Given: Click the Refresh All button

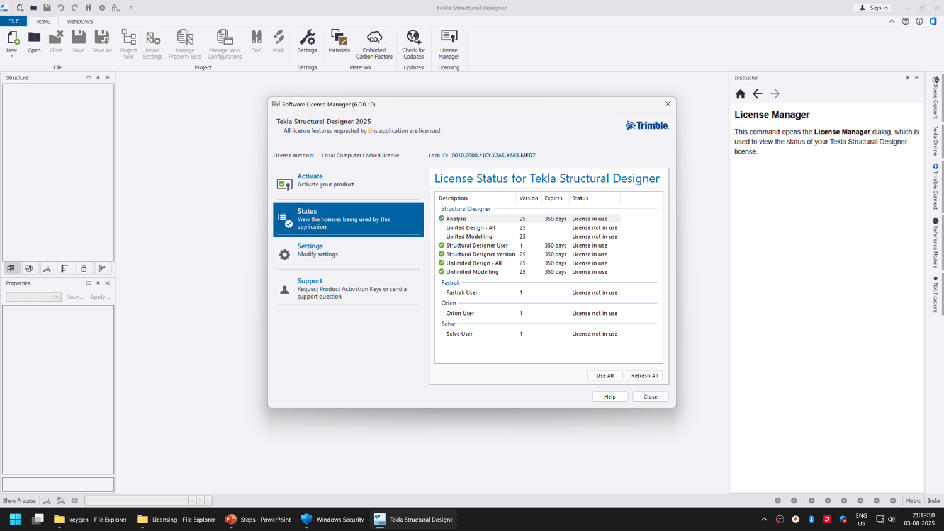Looking at the screenshot, I should [644, 375].
